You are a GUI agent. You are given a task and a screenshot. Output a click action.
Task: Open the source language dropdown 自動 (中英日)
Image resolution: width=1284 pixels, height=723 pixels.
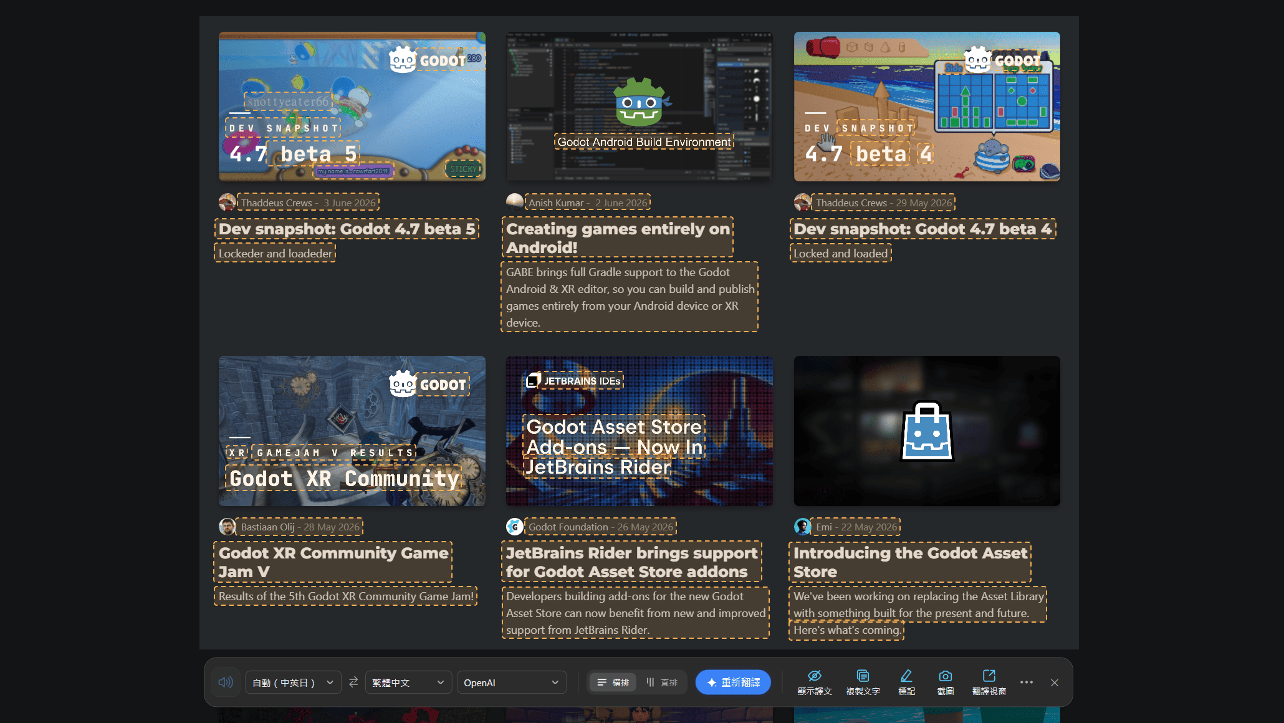point(293,682)
